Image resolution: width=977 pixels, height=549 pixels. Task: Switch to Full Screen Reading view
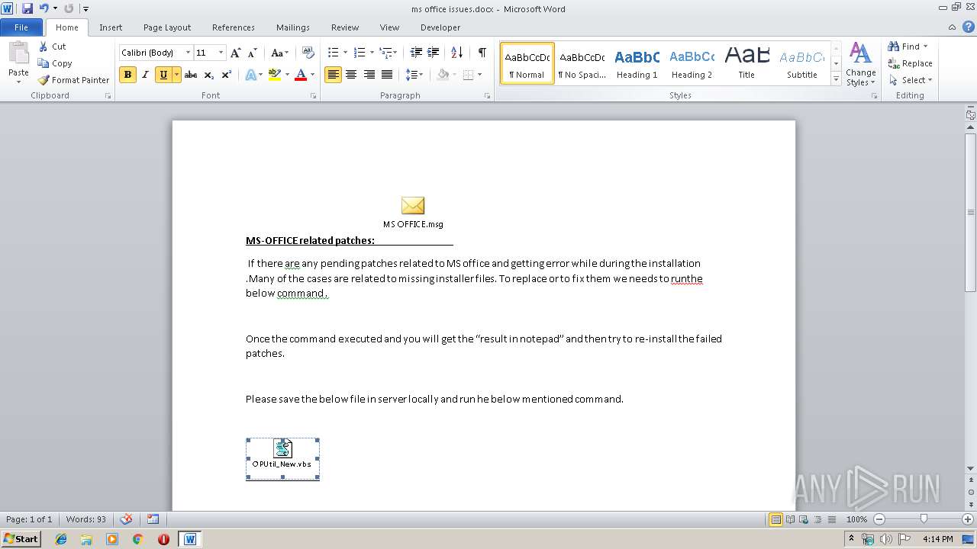tap(790, 519)
